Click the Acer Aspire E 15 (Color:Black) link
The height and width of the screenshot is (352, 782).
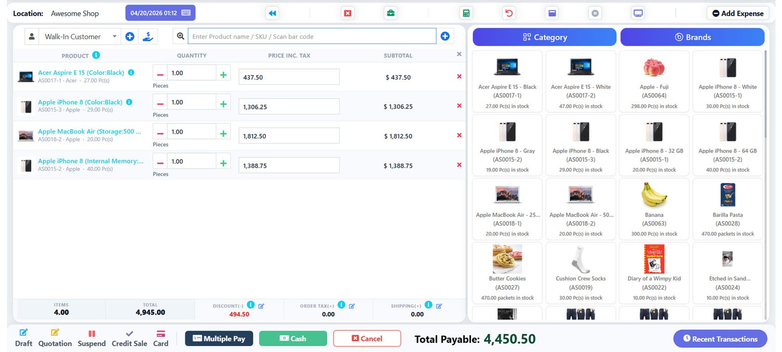81,72
